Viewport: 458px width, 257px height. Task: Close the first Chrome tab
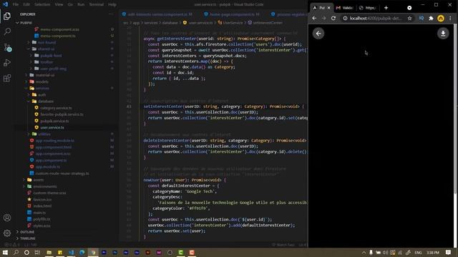point(328,8)
